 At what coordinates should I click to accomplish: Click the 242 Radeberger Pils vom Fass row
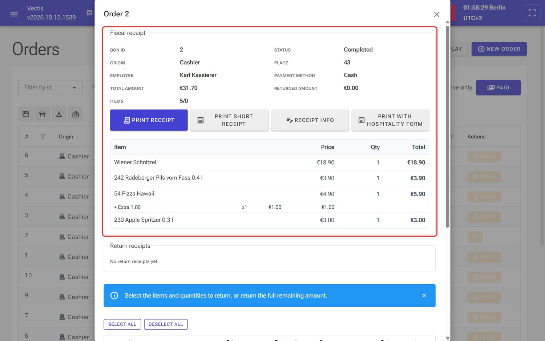point(270,178)
